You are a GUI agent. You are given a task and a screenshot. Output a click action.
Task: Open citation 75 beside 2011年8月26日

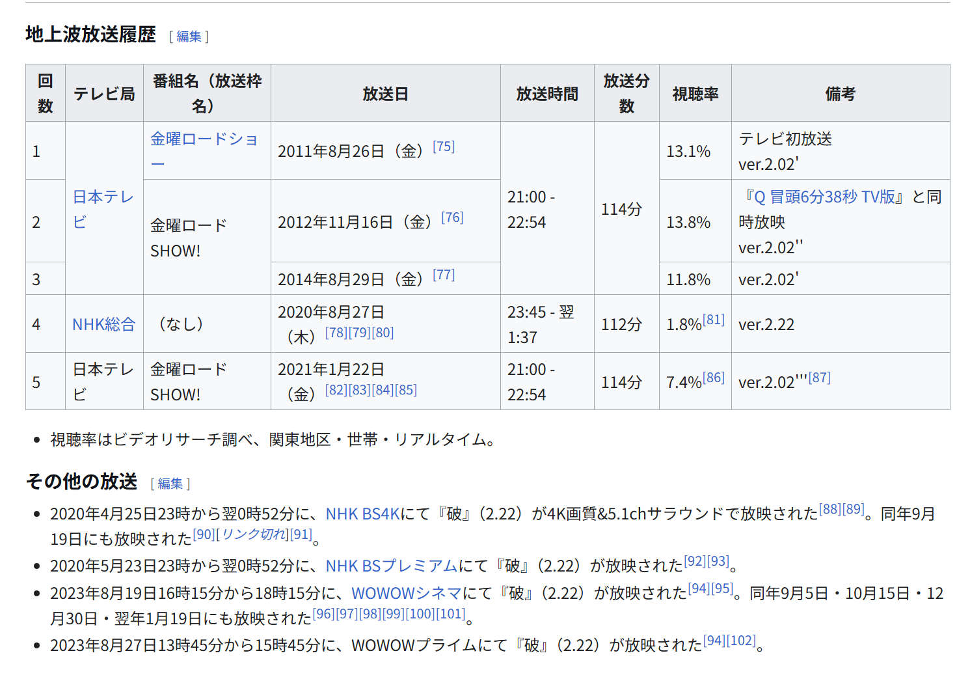pos(444,146)
